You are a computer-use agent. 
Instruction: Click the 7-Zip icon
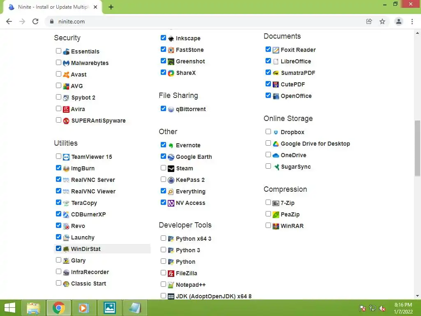click(x=276, y=203)
